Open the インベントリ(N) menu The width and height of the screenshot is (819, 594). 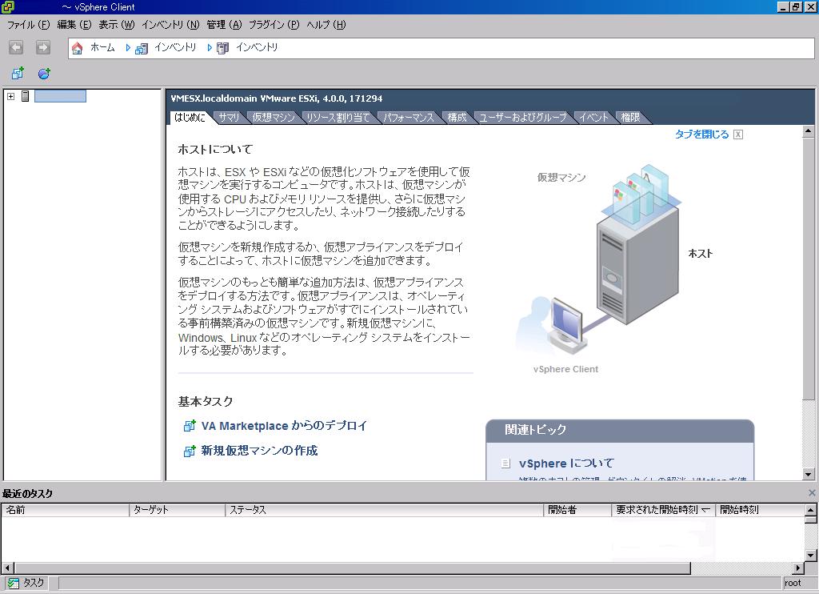click(170, 25)
